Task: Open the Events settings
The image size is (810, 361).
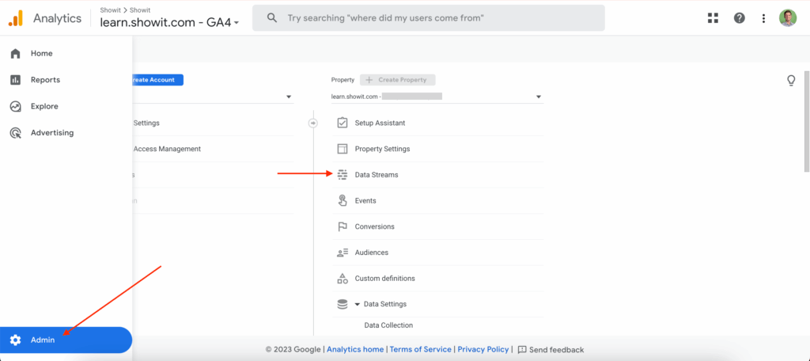Action: [365, 201]
